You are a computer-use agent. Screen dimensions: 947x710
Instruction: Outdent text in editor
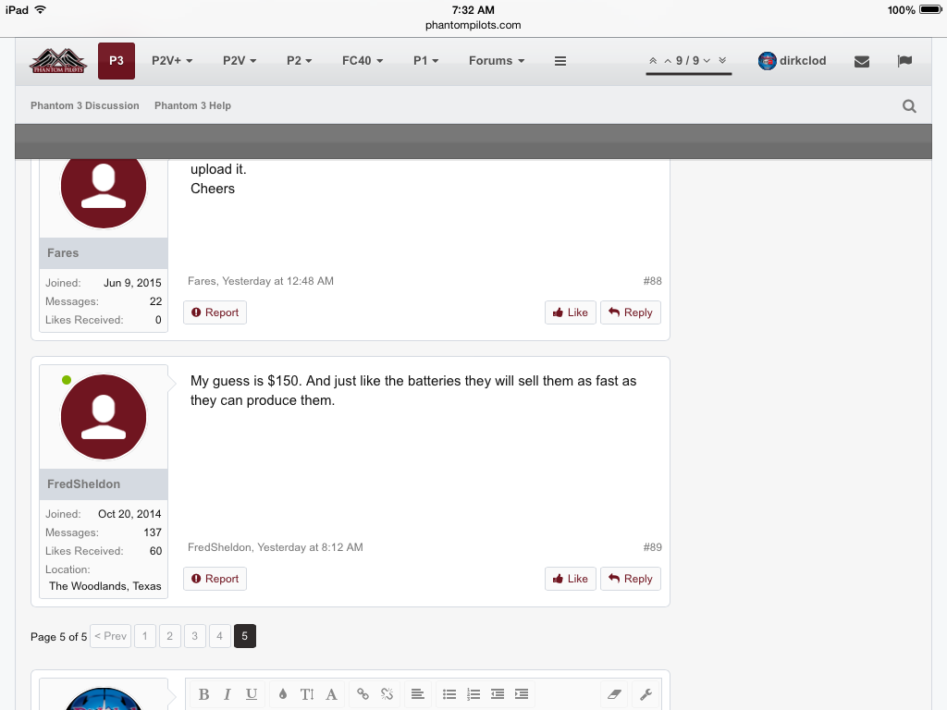coord(498,694)
